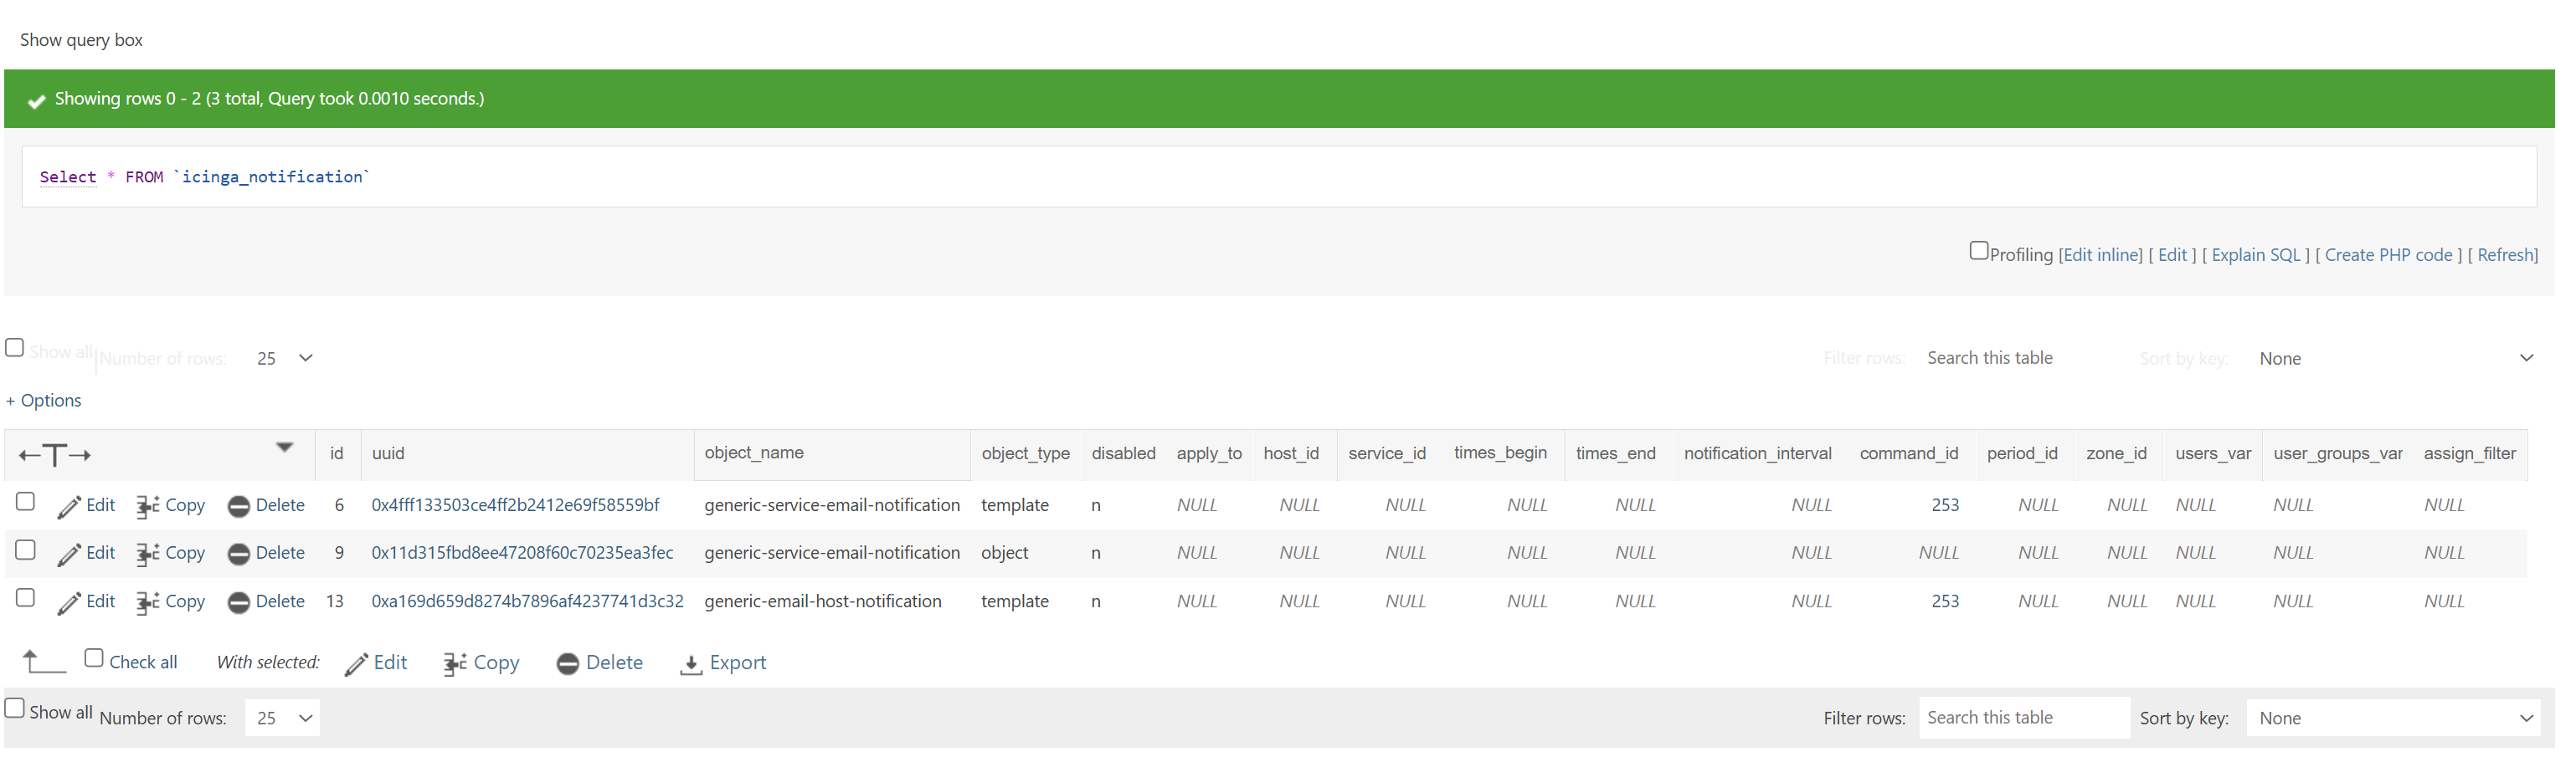The width and height of the screenshot is (2576, 762).
Task: Sort by id column header
Action: [x=337, y=454]
